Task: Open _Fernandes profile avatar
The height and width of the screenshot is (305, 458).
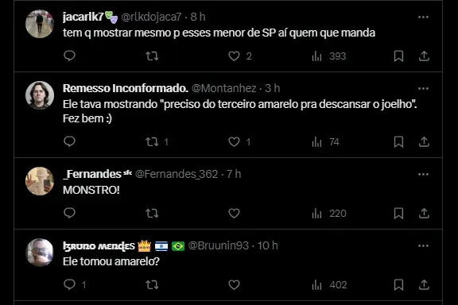Action: tap(40, 181)
